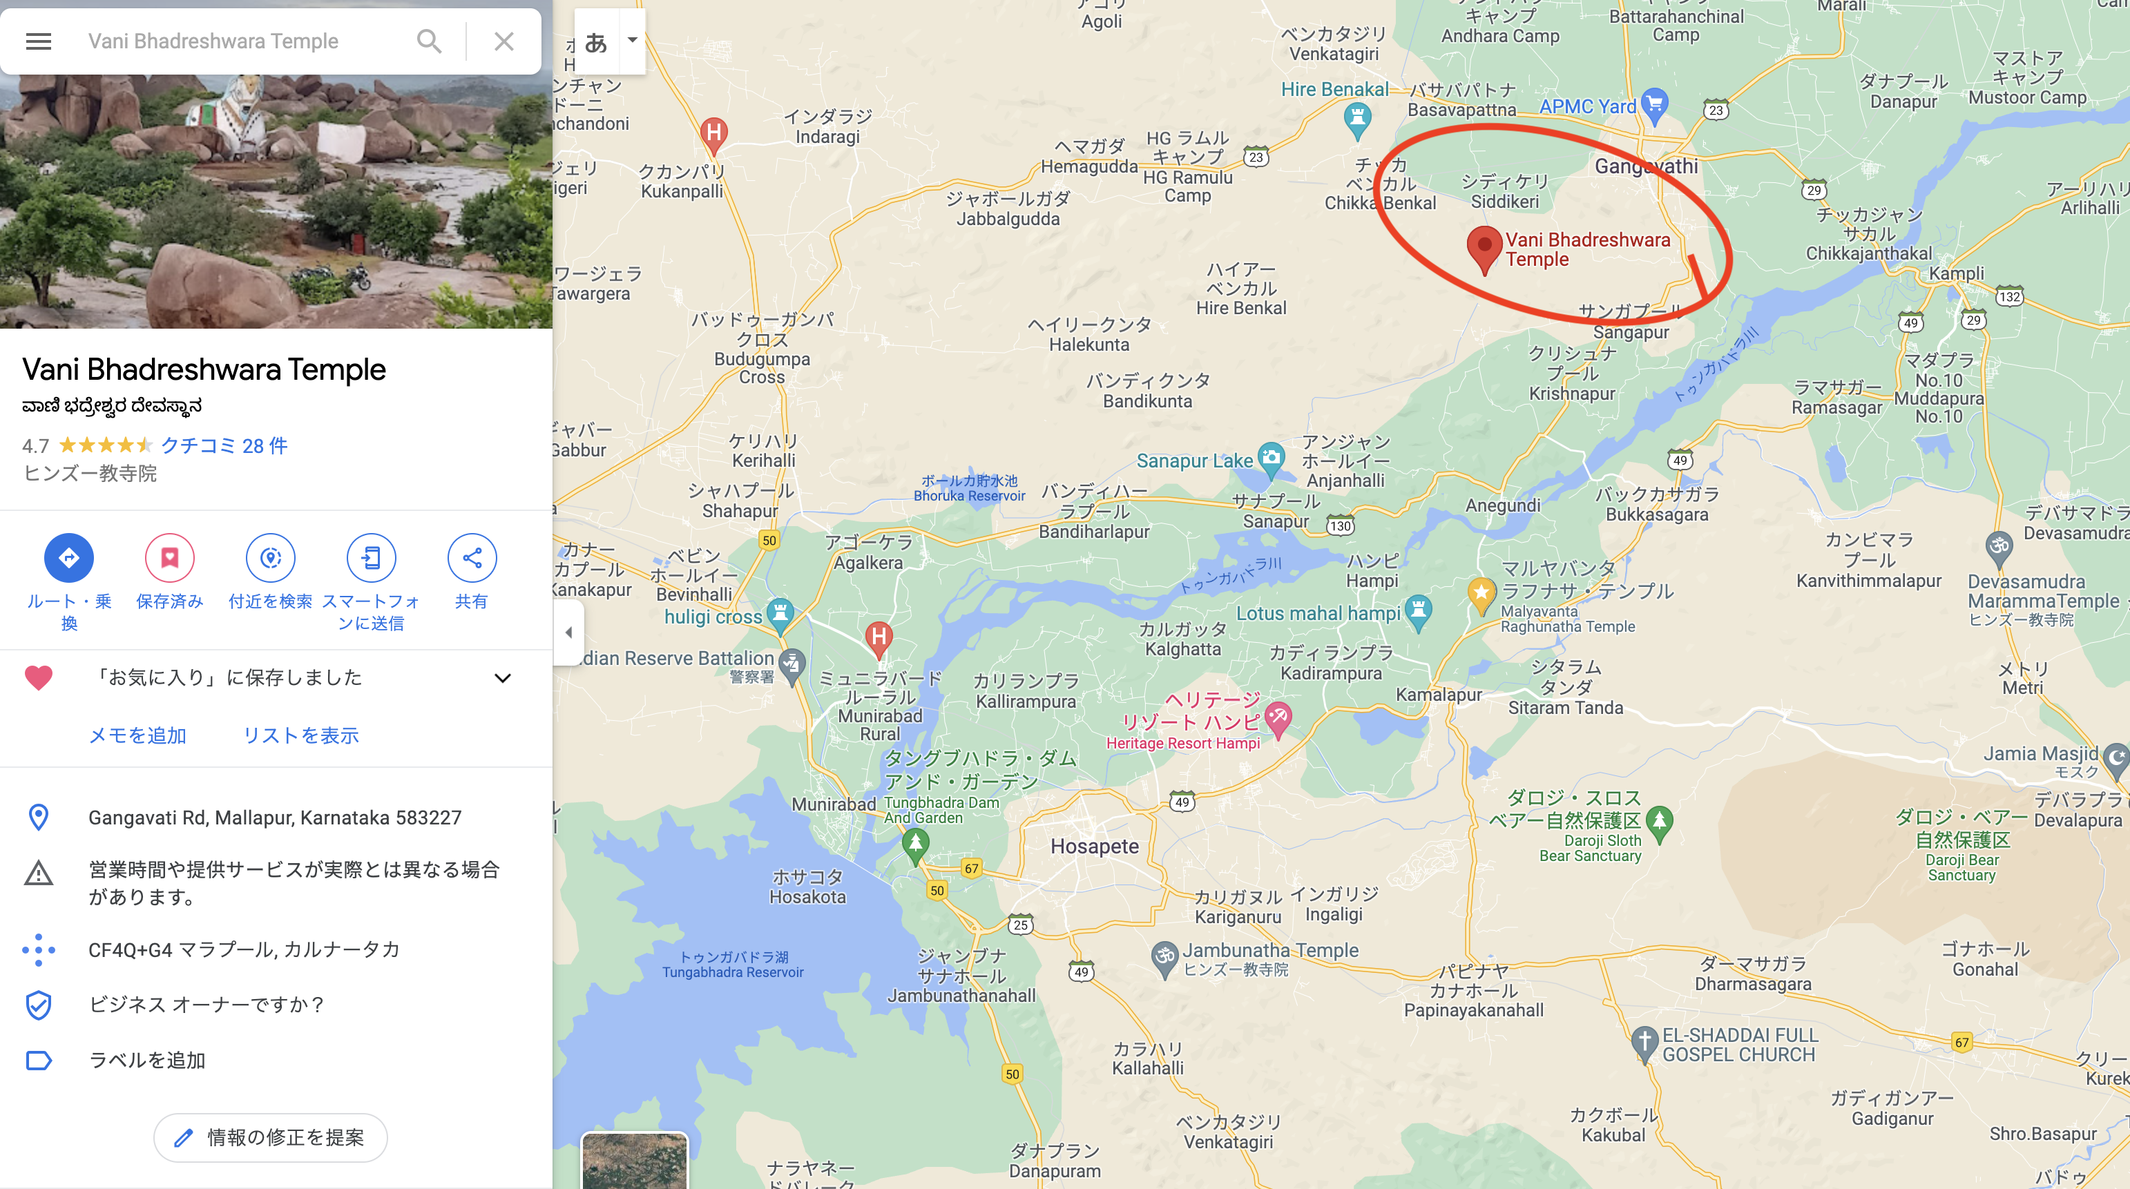The height and width of the screenshot is (1189, 2130).
Task: Collapse the side panel arrow
Action: point(569,632)
